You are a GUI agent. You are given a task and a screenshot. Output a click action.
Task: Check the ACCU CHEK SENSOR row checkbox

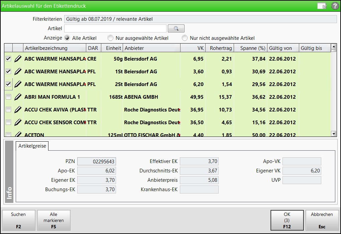pyautogui.click(x=8, y=122)
